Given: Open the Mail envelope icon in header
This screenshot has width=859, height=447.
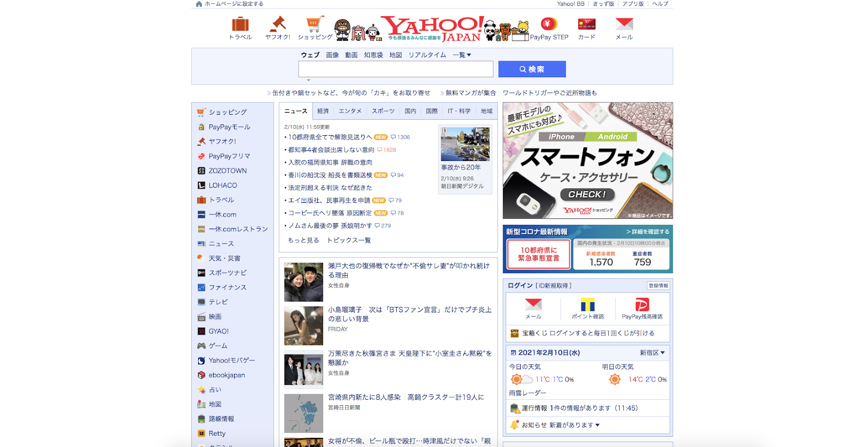Looking at the screenshot, I should 624,24.
